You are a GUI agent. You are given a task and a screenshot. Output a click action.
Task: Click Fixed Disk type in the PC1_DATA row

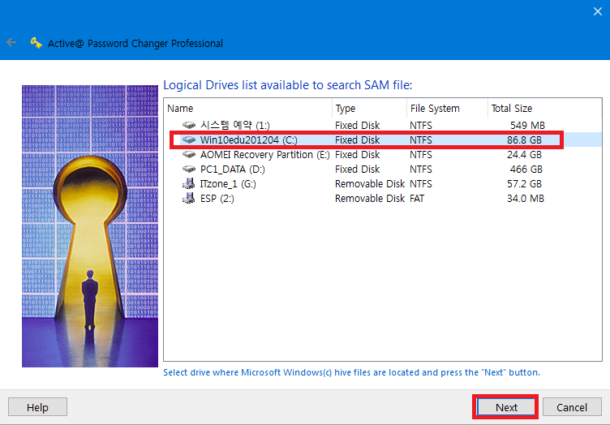coord(357,170)
